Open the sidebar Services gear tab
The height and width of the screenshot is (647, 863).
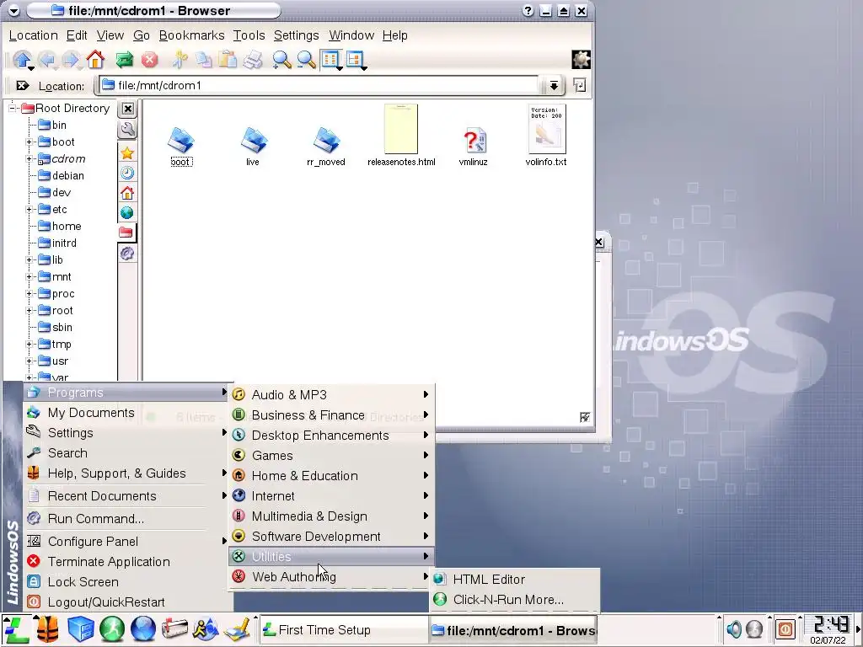(x=127, y=253)
